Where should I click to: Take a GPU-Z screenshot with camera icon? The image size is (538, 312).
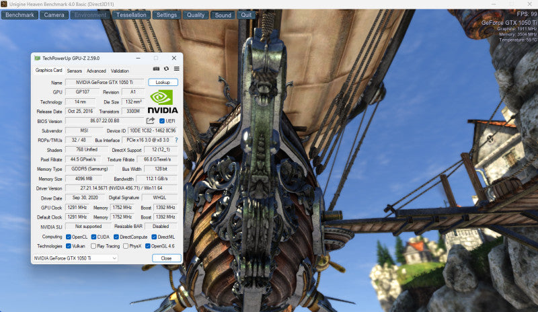click(156, 69)
